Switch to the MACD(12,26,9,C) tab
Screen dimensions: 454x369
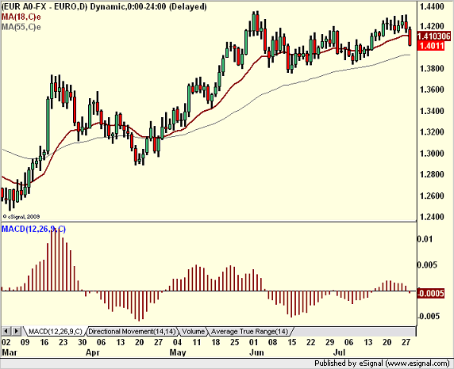coord(55,332)
